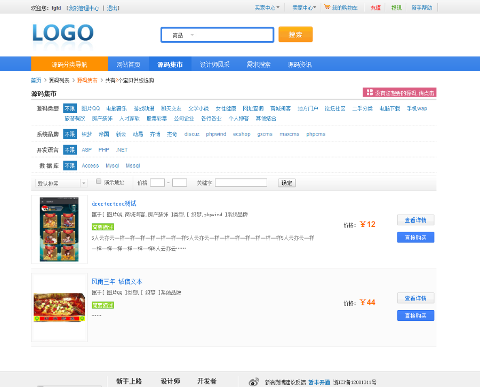The width and height of the screenshot is (480, 387).
Task: View details for 风雨三年 诚信文本
Action: tap(415, 298)
